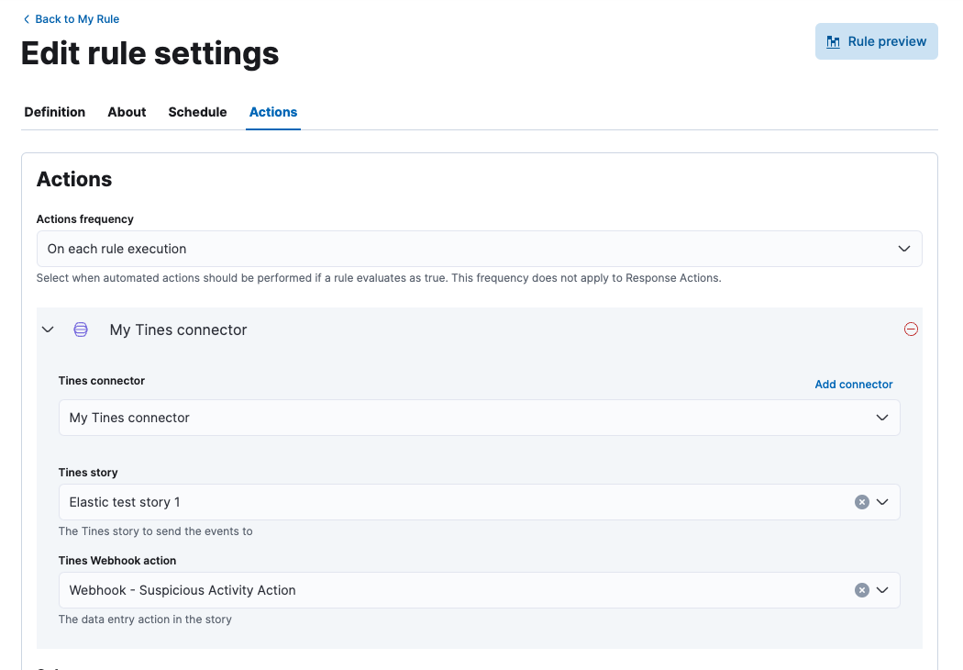Click the Tines connector logo icon

point(81,329)
